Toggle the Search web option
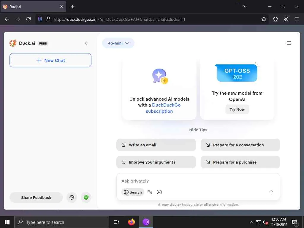 (133, 192)
